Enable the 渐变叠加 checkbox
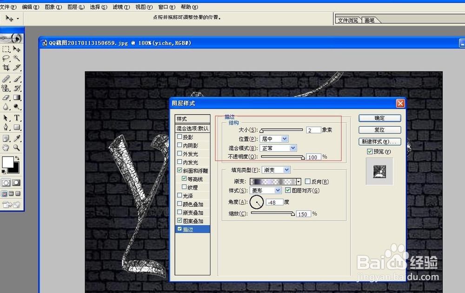Screen dimensions: 465x293 tap(179, 212)
